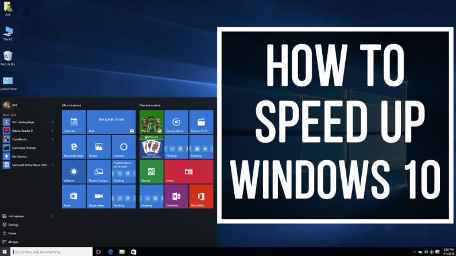
Task: Click the volume icon in system tray
Action: [x=426, y=252]
